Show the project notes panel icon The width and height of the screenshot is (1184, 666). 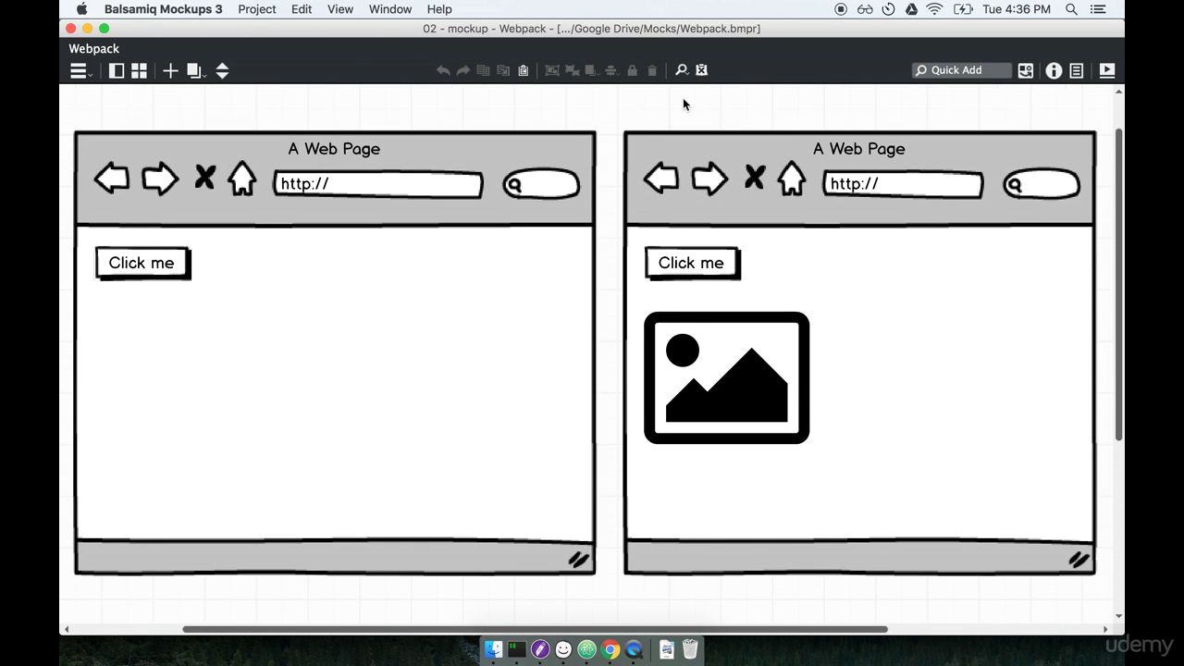click(1077, 70)
